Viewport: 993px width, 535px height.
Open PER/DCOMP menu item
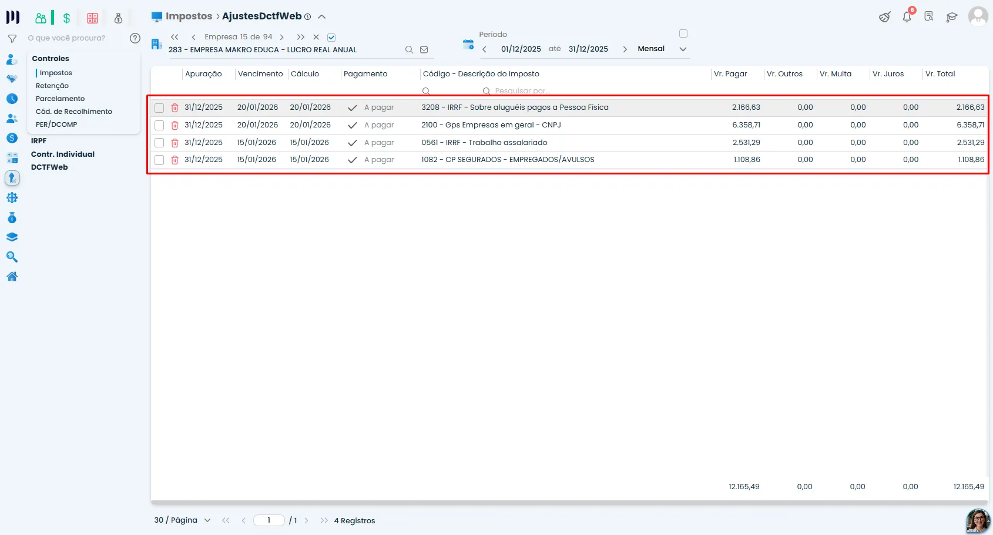(56, 125)
